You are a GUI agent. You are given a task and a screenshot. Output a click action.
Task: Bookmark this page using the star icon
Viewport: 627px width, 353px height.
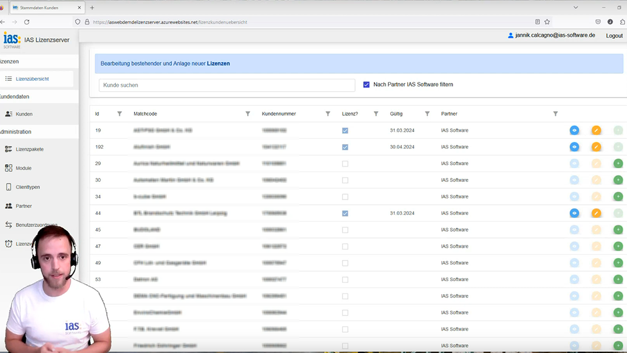(547, 22)
